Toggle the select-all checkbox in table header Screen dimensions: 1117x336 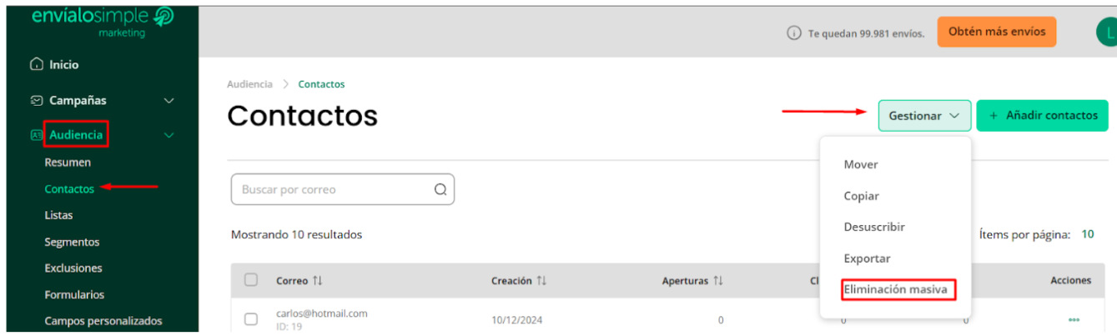[251, 280]
